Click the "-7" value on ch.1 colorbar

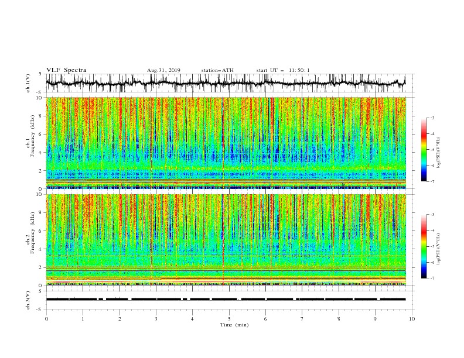(x=432, y=181)
